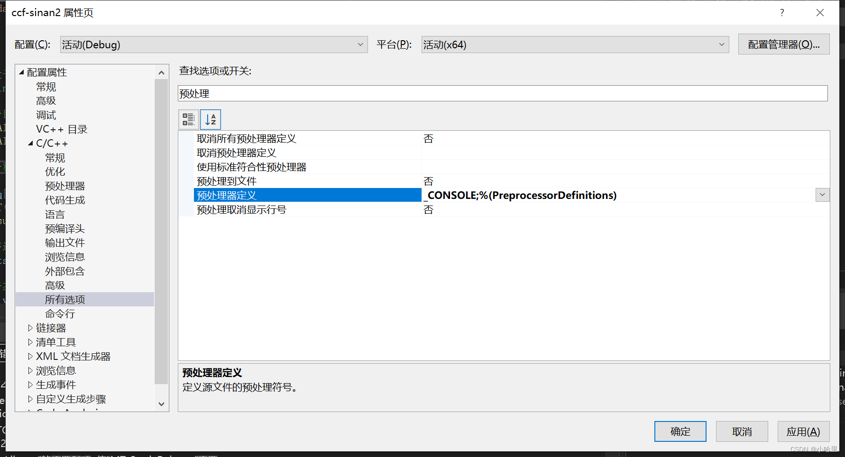Image resolution: width=845 pixels, height=457 pixels.
Task: Select 常规 under 配置属性
Action: pos(46,87)
